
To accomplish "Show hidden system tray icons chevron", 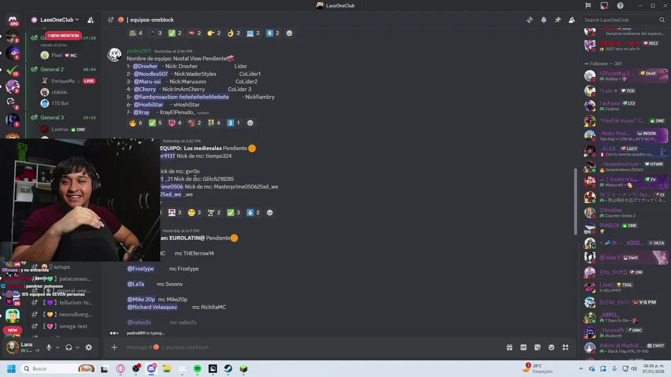I will point(581,369).
